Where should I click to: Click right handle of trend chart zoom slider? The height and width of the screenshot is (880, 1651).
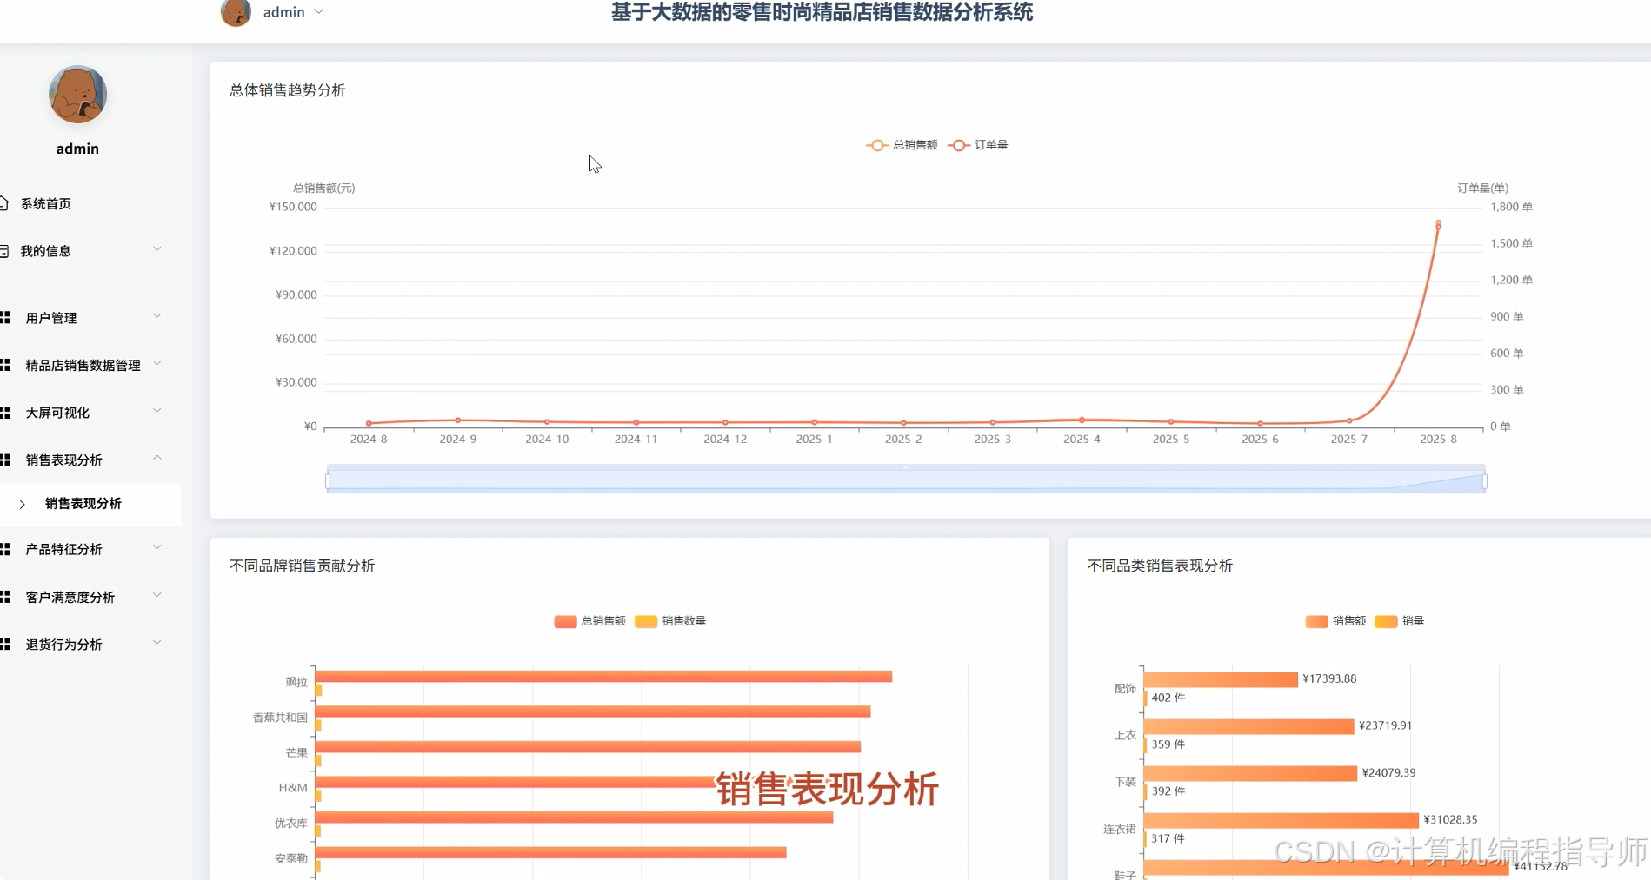click(x=1485, y=480)
